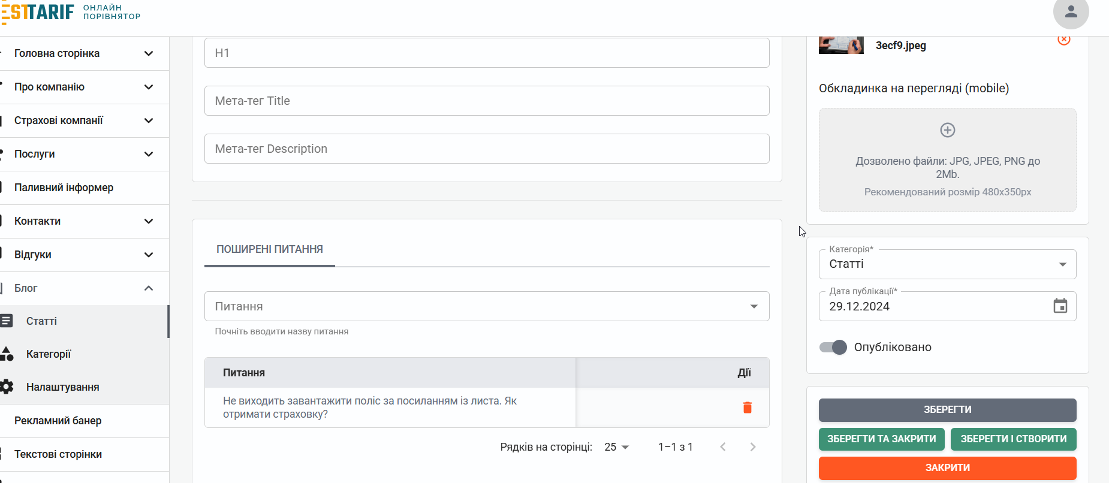Open the user profile avatar menu
The height and width of the screenshot is (483, 1109).
(x=1071, y=11)
